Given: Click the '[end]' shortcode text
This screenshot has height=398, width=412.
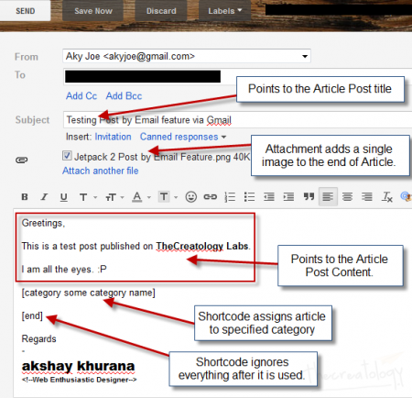Looking at the screenshot, I should tap(32, 315).
